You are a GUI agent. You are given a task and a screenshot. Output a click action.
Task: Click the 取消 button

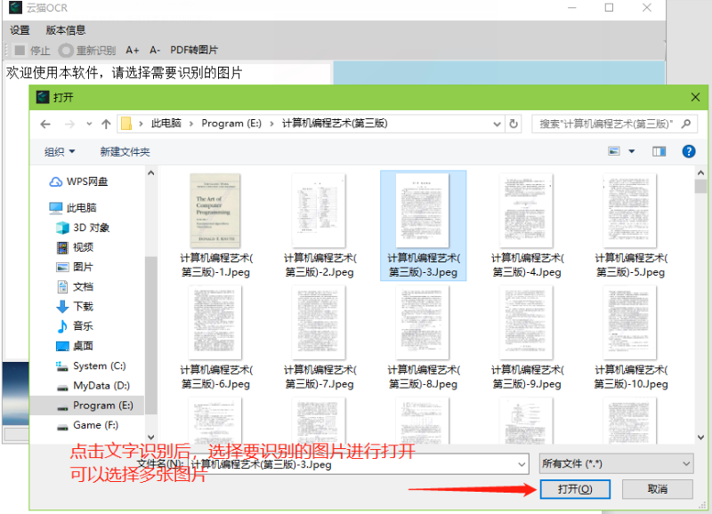point(657,489)
